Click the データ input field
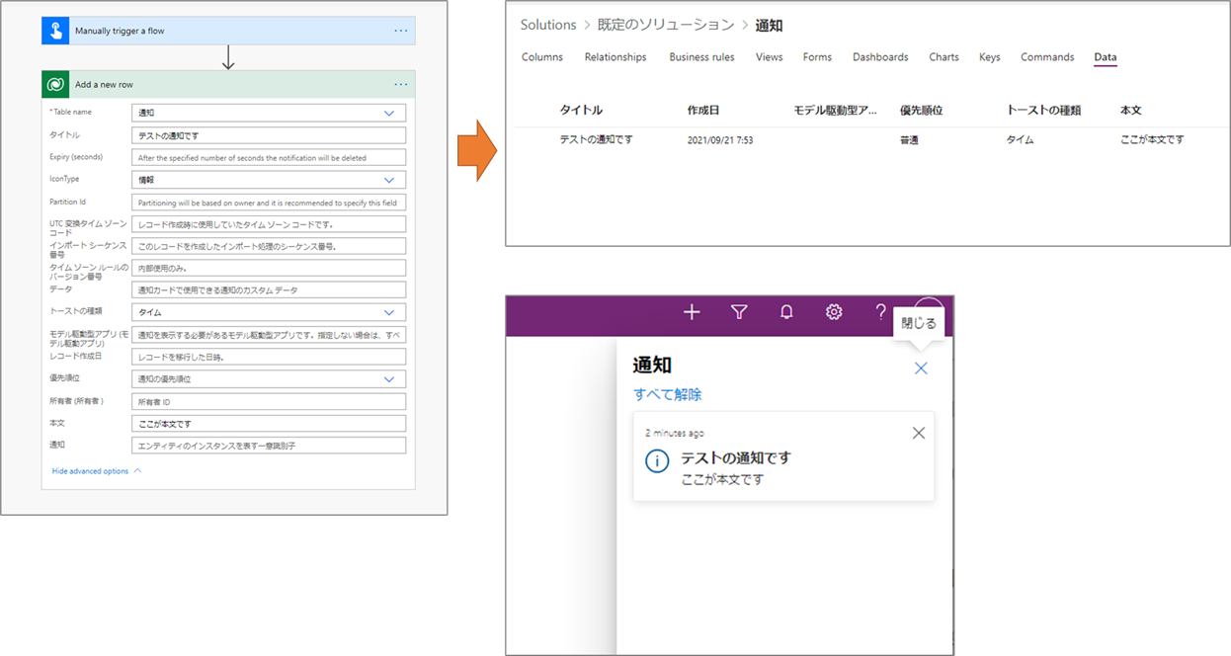The image size is (1231, 656). point(269,289)
